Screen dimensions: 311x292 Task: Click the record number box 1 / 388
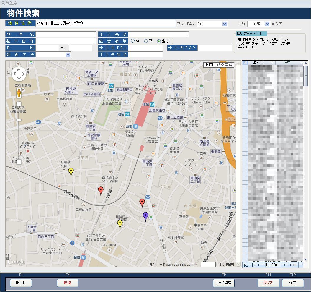273,265
